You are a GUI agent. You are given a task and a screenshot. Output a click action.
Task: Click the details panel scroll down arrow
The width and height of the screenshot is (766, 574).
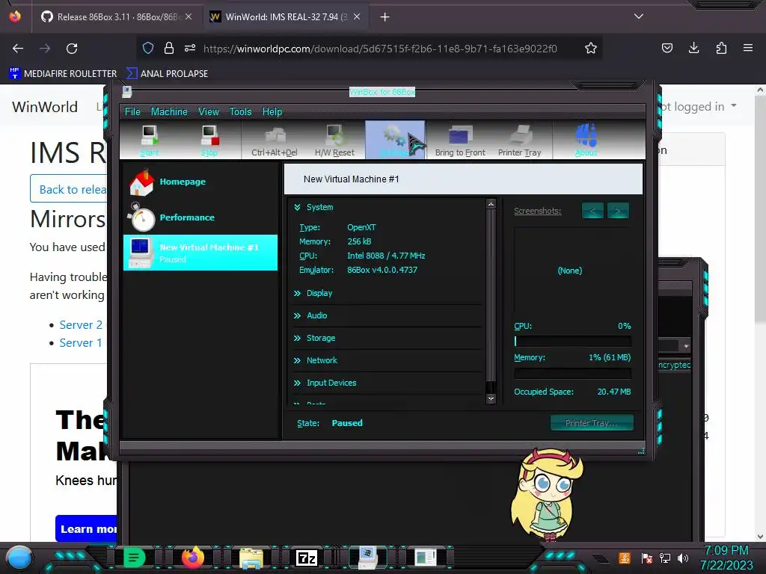click(x=491, y=399)
